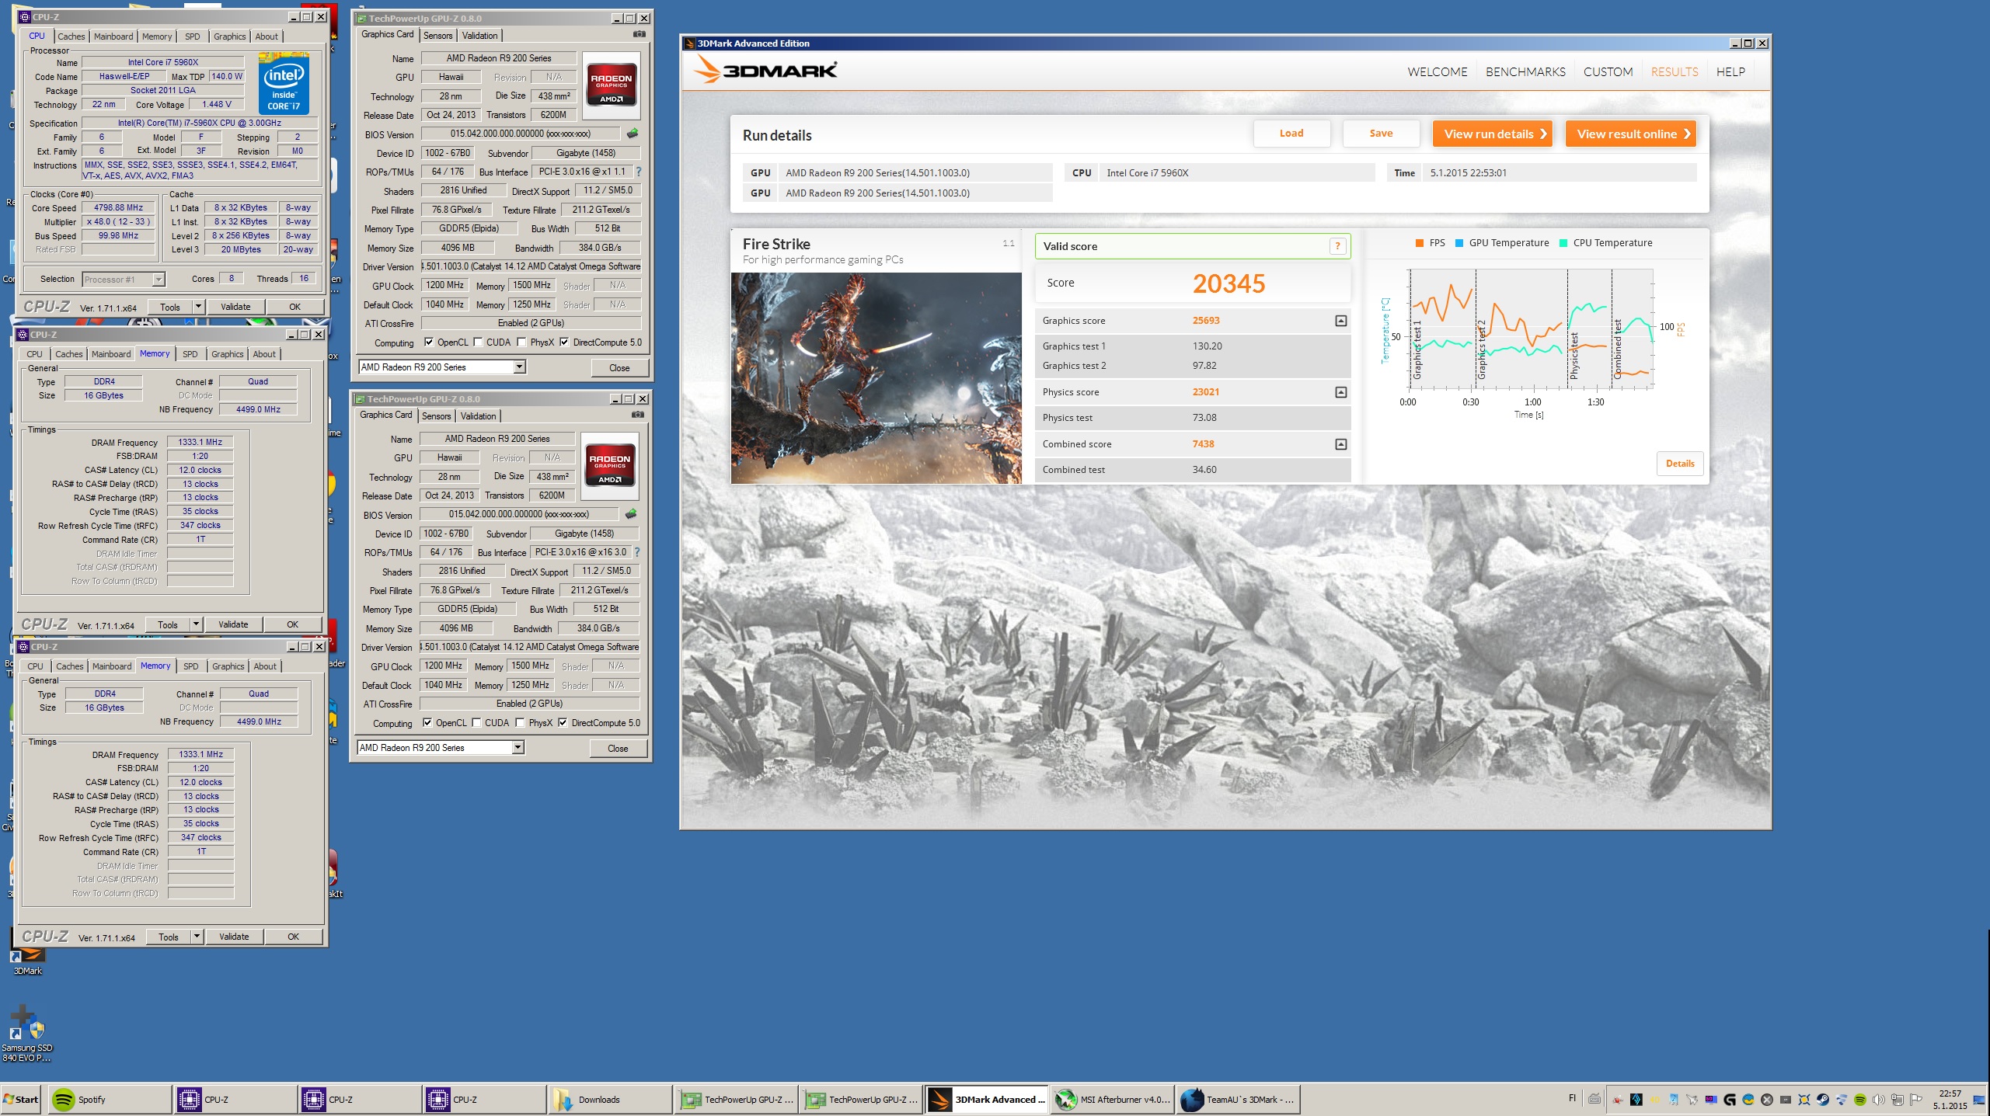Open CUSTOM in 3DMark navigation
The image size is (1990, 1116).
pyautogui.click(x=1608, y=71)
